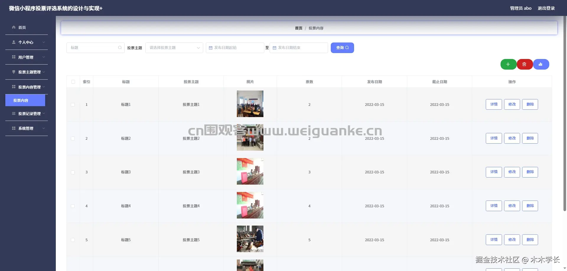Check the checkbox for row 标题3
Screen dimensions: 567x271
pyautogui.click(x=73, y=172)
